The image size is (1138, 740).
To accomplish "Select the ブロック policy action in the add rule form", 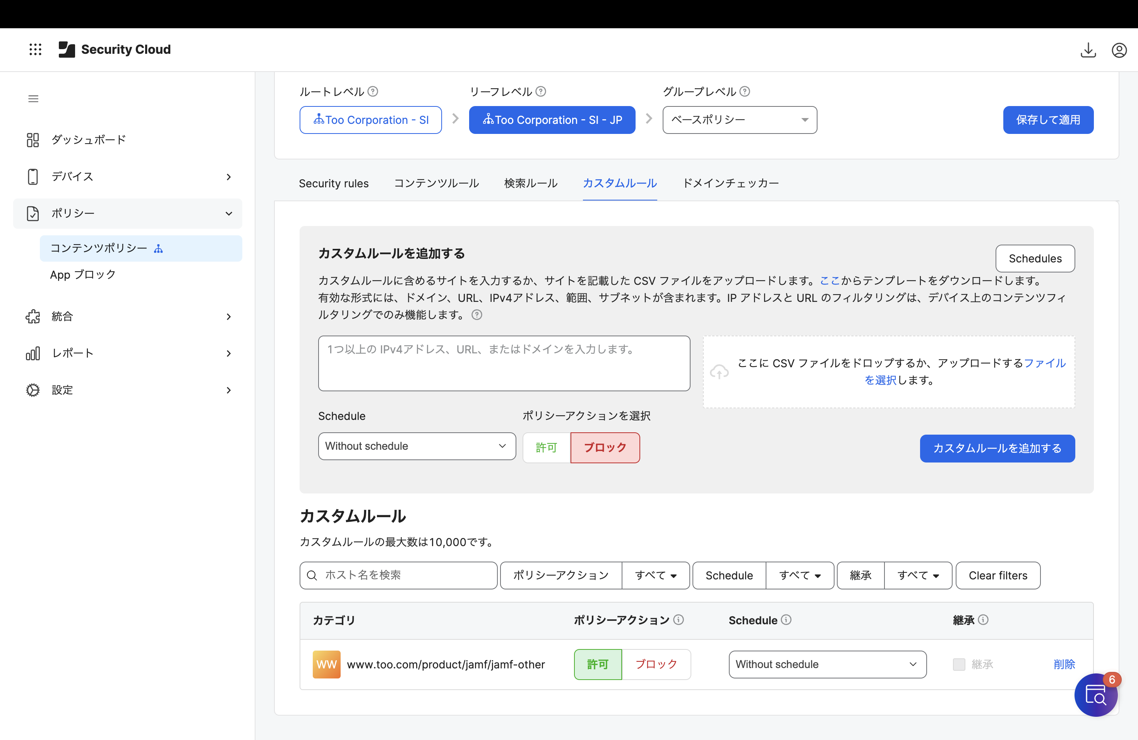I will click(x=605, y=447).
